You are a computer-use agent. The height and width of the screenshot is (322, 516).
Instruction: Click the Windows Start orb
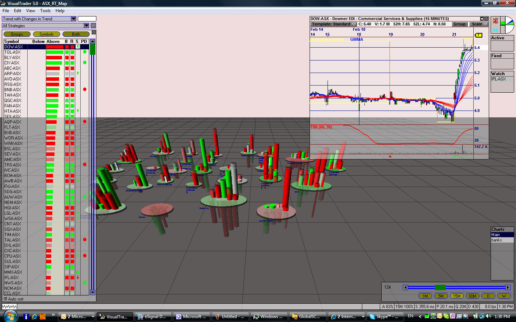[10, 316]
